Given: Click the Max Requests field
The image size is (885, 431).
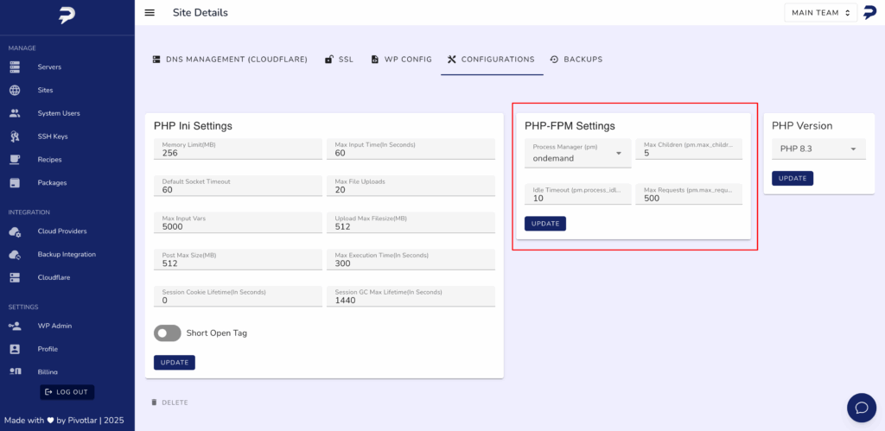Looking at the screenshot, I should point(689,194).
